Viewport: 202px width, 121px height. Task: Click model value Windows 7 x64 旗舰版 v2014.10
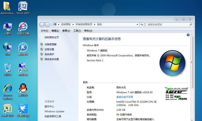point(134,92)
